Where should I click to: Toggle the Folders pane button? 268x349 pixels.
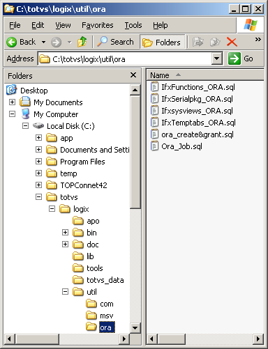162,42
